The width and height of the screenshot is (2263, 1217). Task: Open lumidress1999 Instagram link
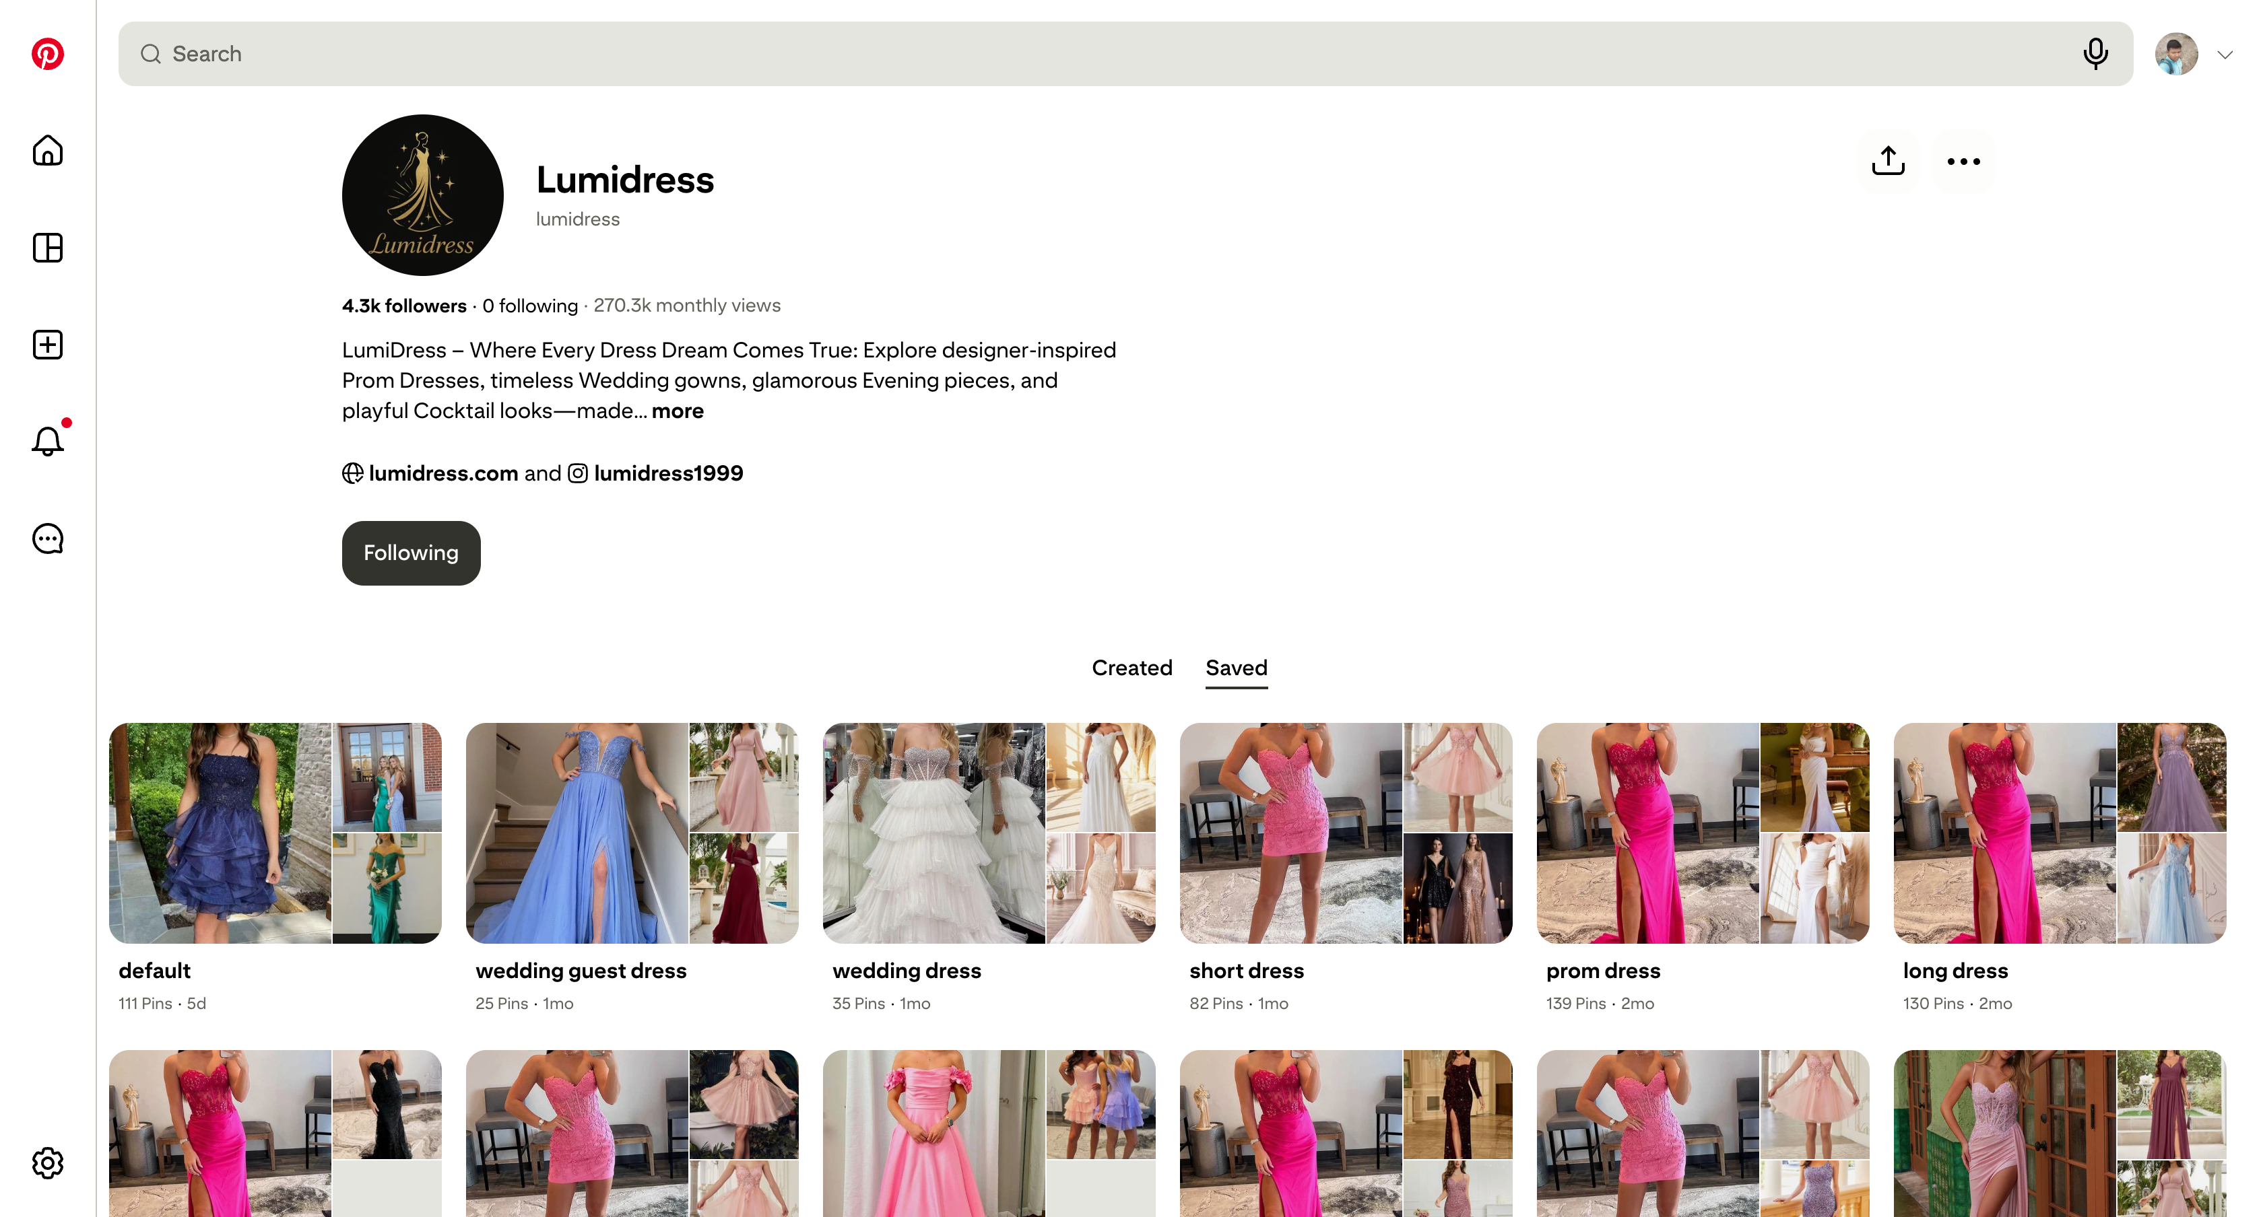[667, 473]
